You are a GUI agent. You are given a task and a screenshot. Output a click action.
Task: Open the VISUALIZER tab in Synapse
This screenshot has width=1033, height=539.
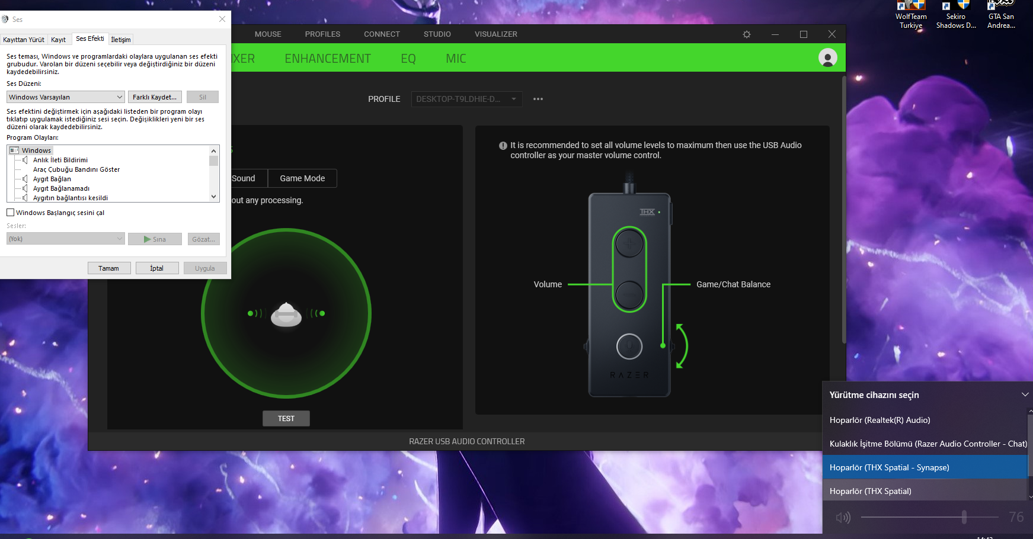click(x=496, y=34)
